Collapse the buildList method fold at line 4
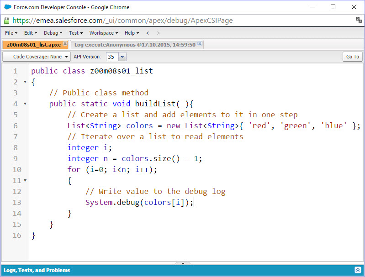This screenshot has width=365, height=277. pos(25,104)
